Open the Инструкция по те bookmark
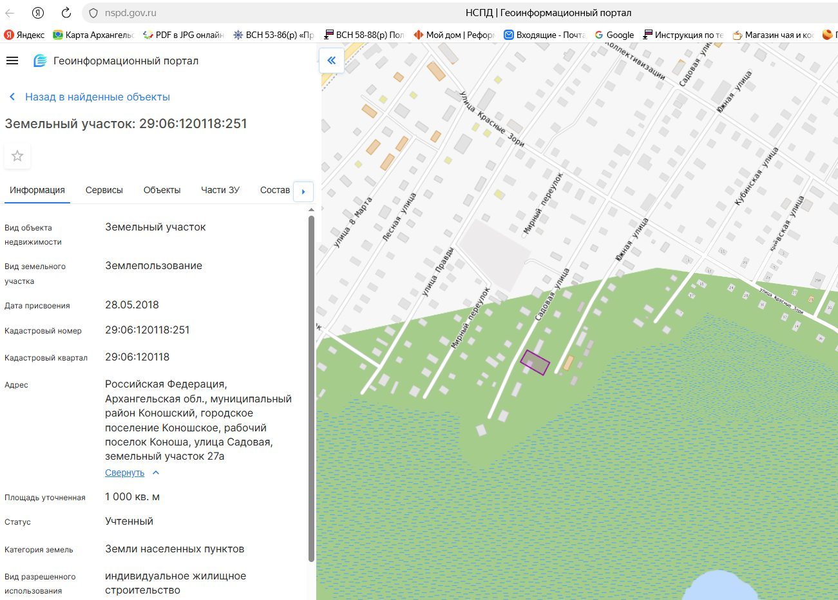The height and width of the screenshot is (600, 838). pos(683,35)
